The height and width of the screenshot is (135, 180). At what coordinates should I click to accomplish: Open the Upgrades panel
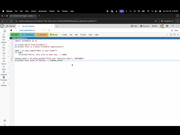4,73
